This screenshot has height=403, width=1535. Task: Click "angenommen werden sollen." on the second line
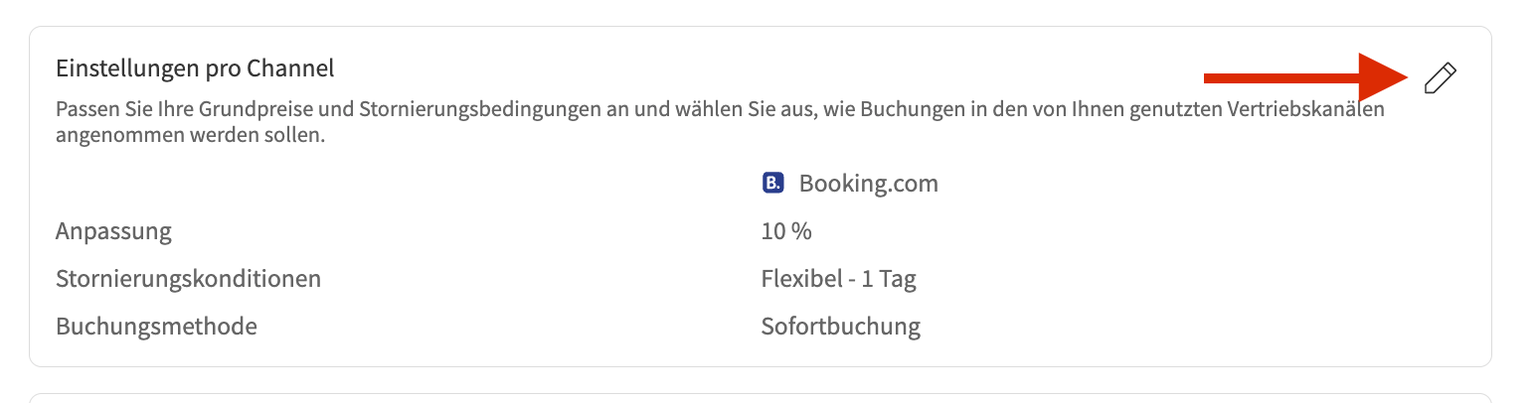click(x=191, y=136)
